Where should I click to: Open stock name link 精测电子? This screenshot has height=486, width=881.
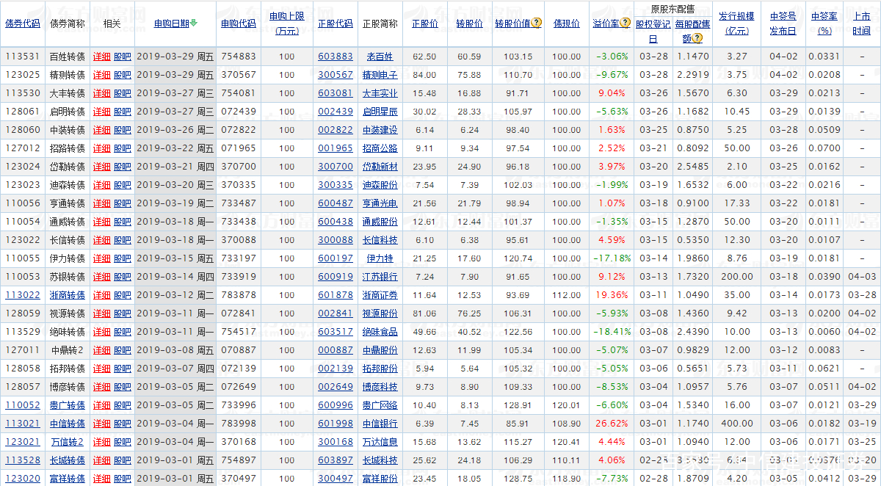coord(380,75)
